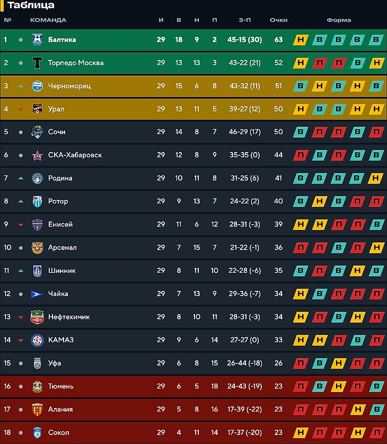Click the Балтика club crest icon

37,40
